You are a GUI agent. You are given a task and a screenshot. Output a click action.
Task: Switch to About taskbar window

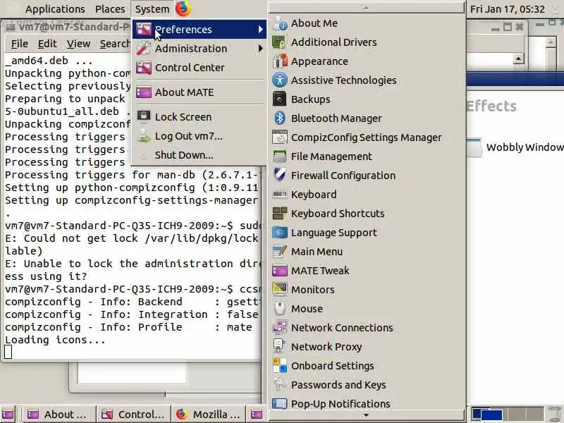coord(59,415)
